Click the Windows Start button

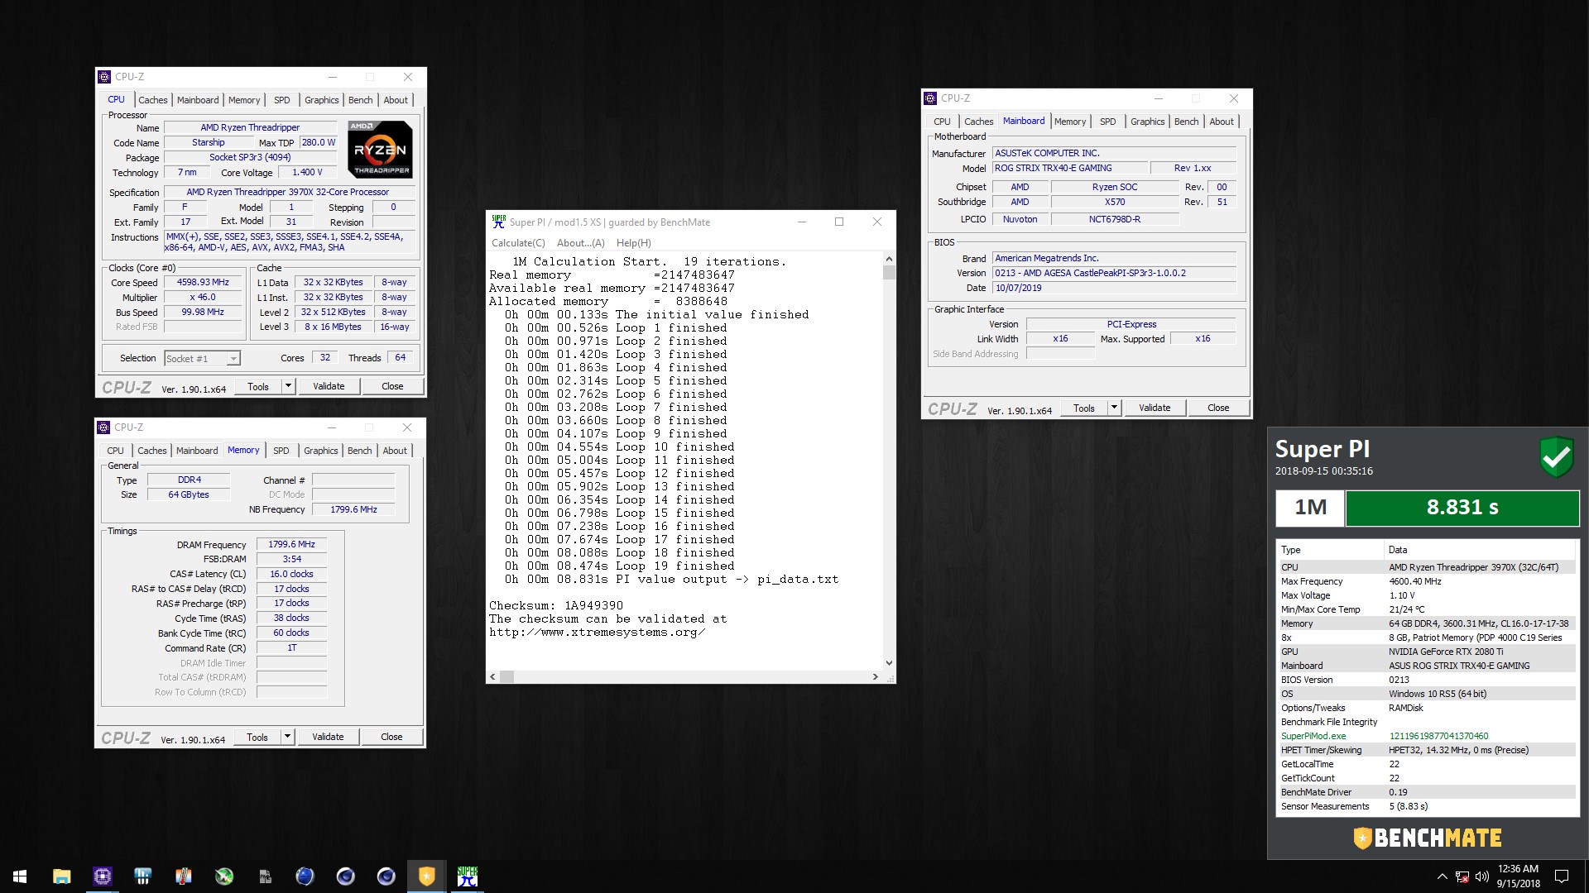coord(20,876)
